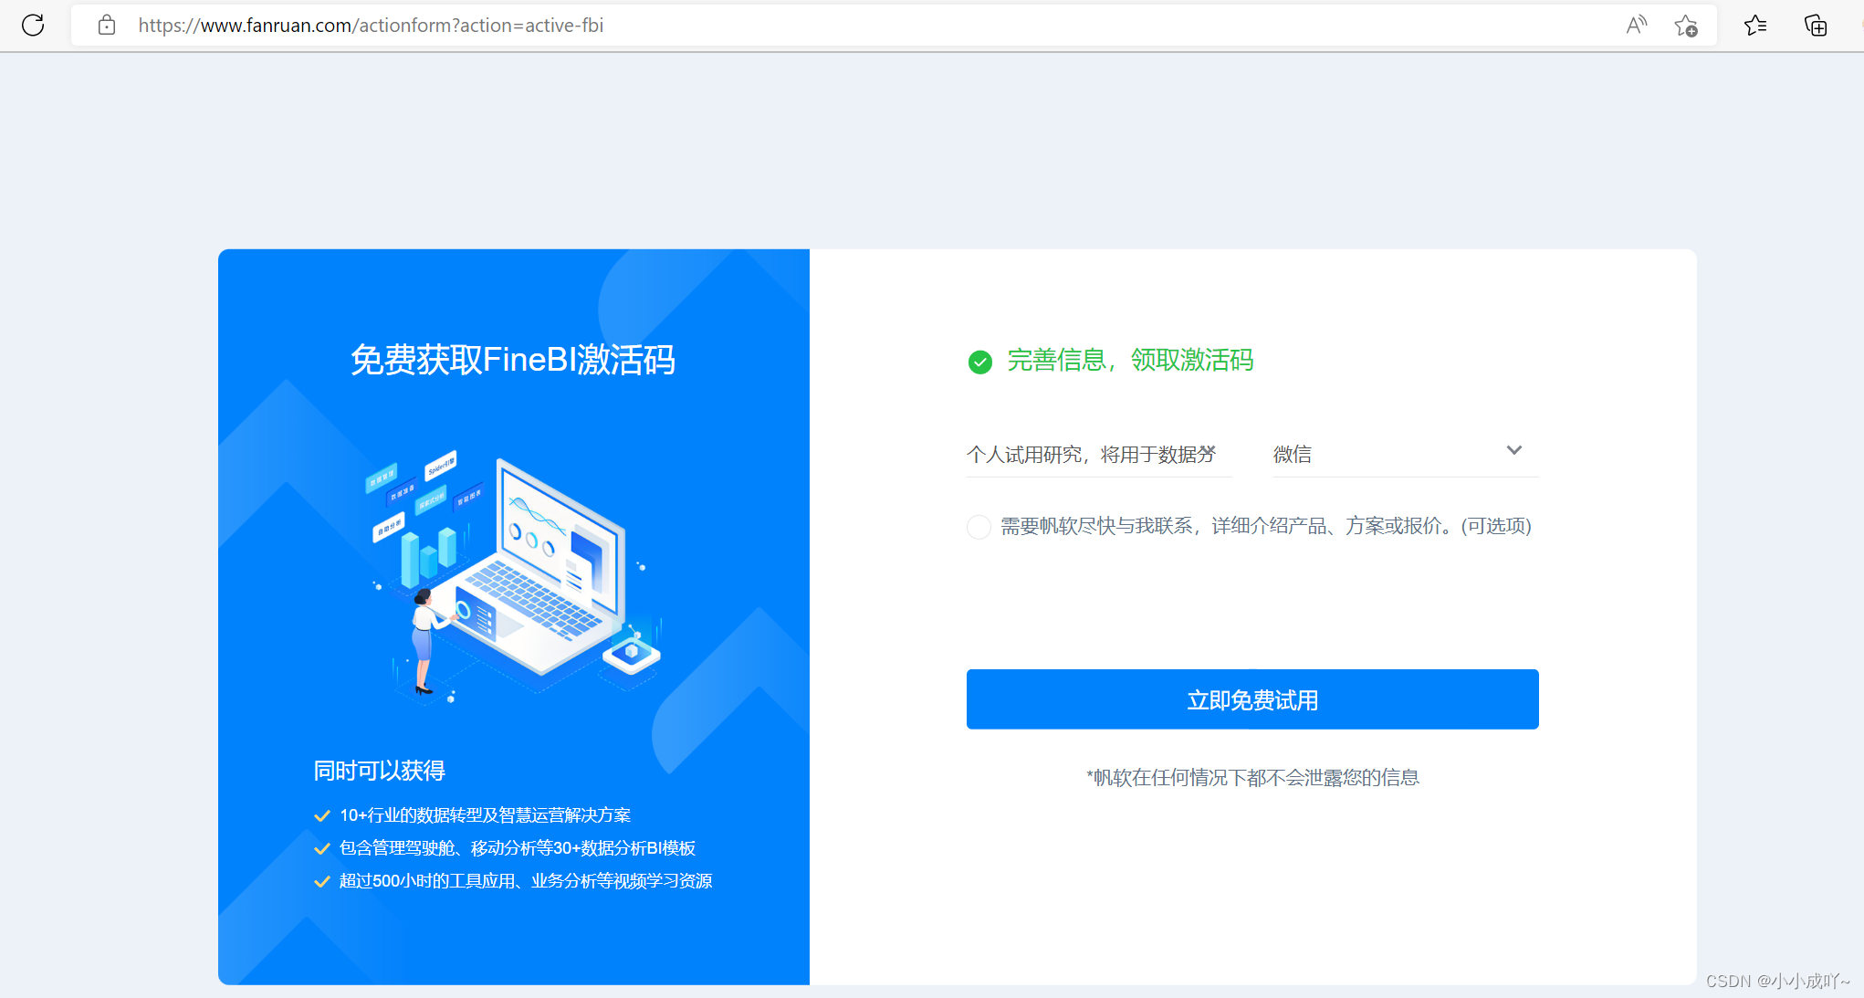
Task: Click the 立即免费试用 button
Action: tap(1251, 699)
